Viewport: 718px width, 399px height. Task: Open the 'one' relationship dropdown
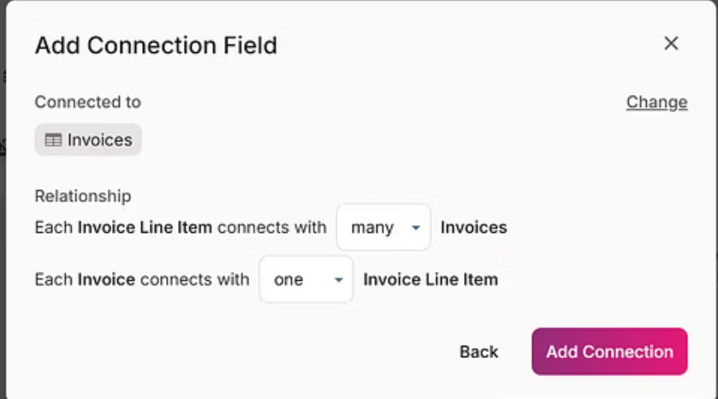pyautogui.click(x=306, y=279)
